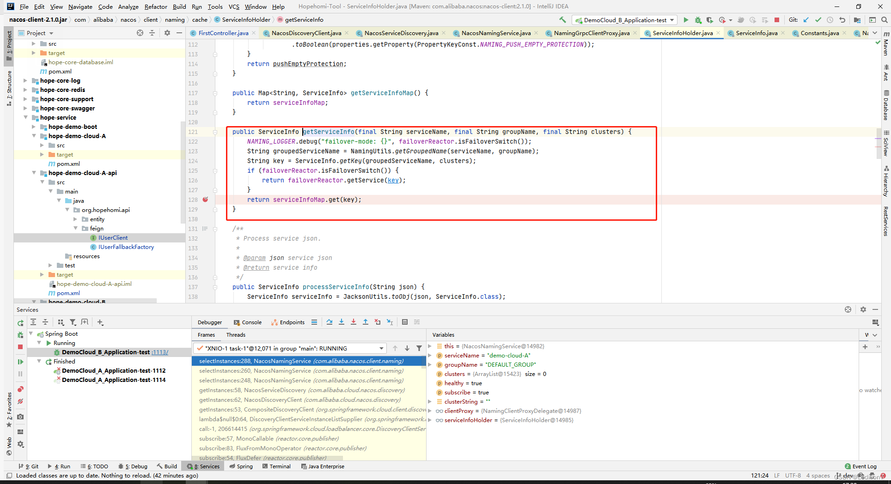This screenshot has width=891, height=484.
Task: Toggle breakpoint on line 128
Action: (x=205, y=200)
